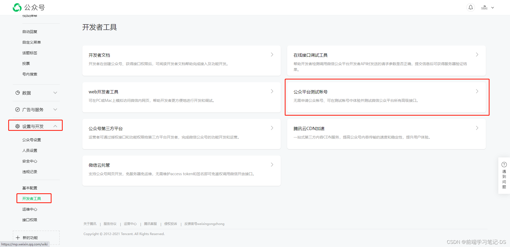Open the 开发者文档 card title
This screenshot has height=247, width=510.
pos(99,55)
